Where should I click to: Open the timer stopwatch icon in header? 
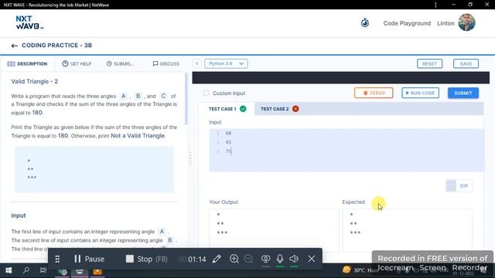click(x=365, y=23)
